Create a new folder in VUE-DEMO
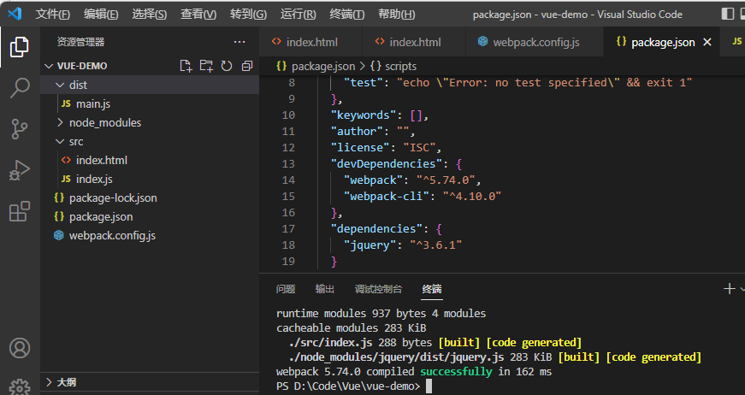745x395 pixels. click(x=206, y=66)
